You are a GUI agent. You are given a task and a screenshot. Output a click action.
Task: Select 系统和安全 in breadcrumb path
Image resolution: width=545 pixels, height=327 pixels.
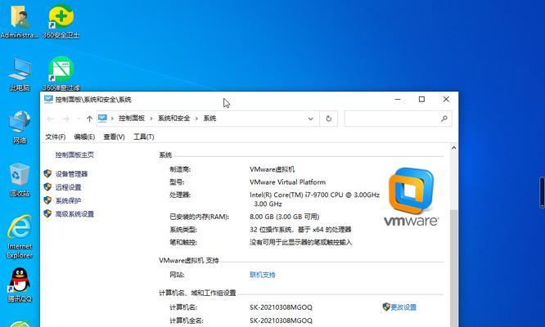pyautogui.click(x=174, y=119)
